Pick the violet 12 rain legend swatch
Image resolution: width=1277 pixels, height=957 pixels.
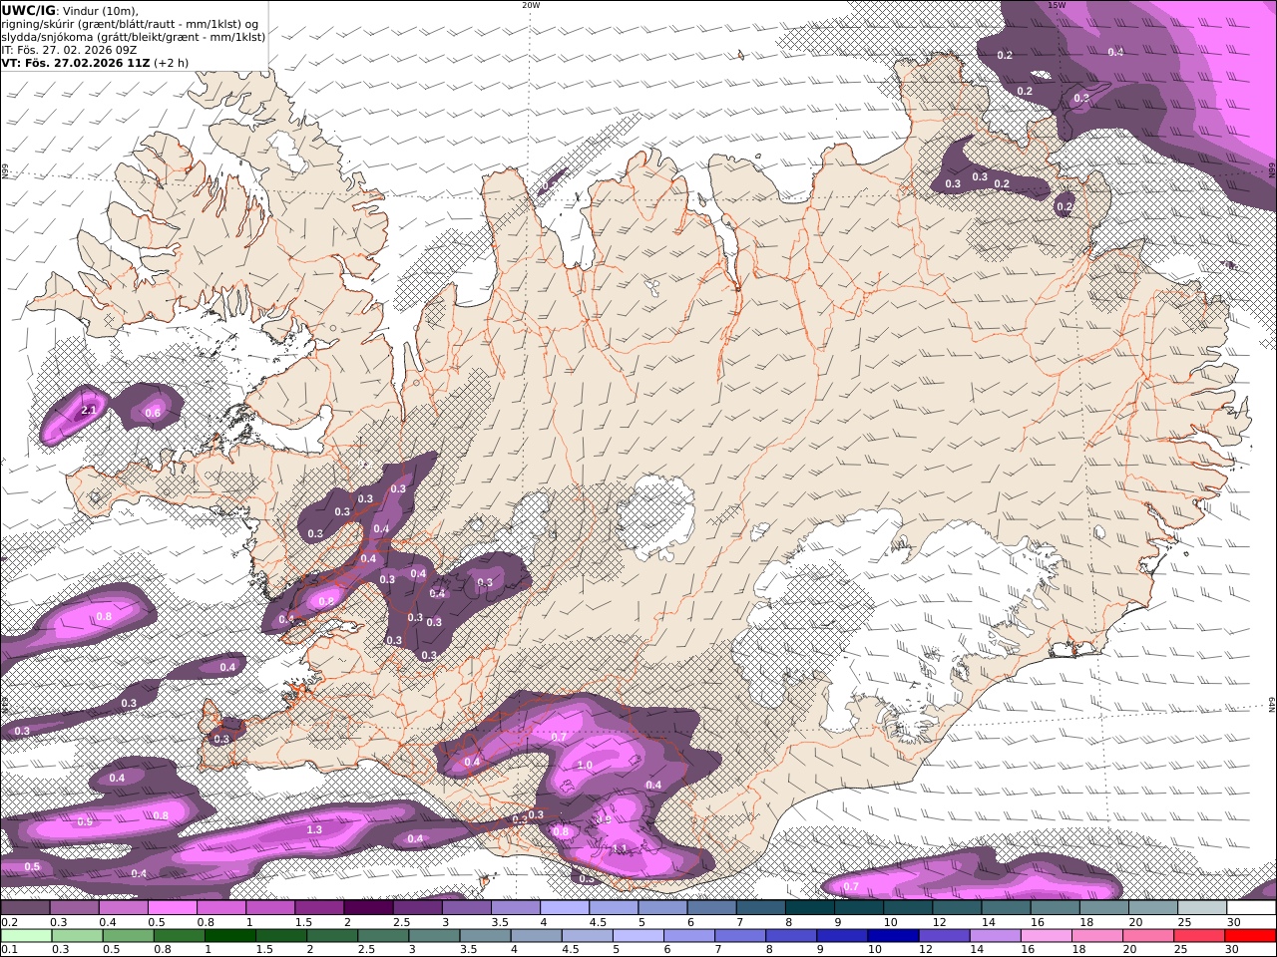pyautogui.click(x=943, y=935)
